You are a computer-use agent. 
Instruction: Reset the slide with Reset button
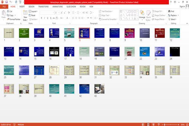point(32,15)
